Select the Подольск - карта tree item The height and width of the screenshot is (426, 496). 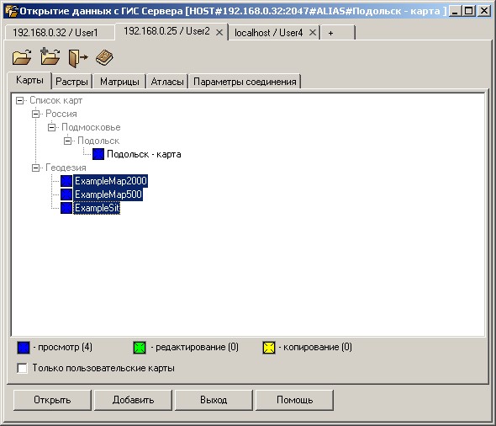tap(144, 154)
